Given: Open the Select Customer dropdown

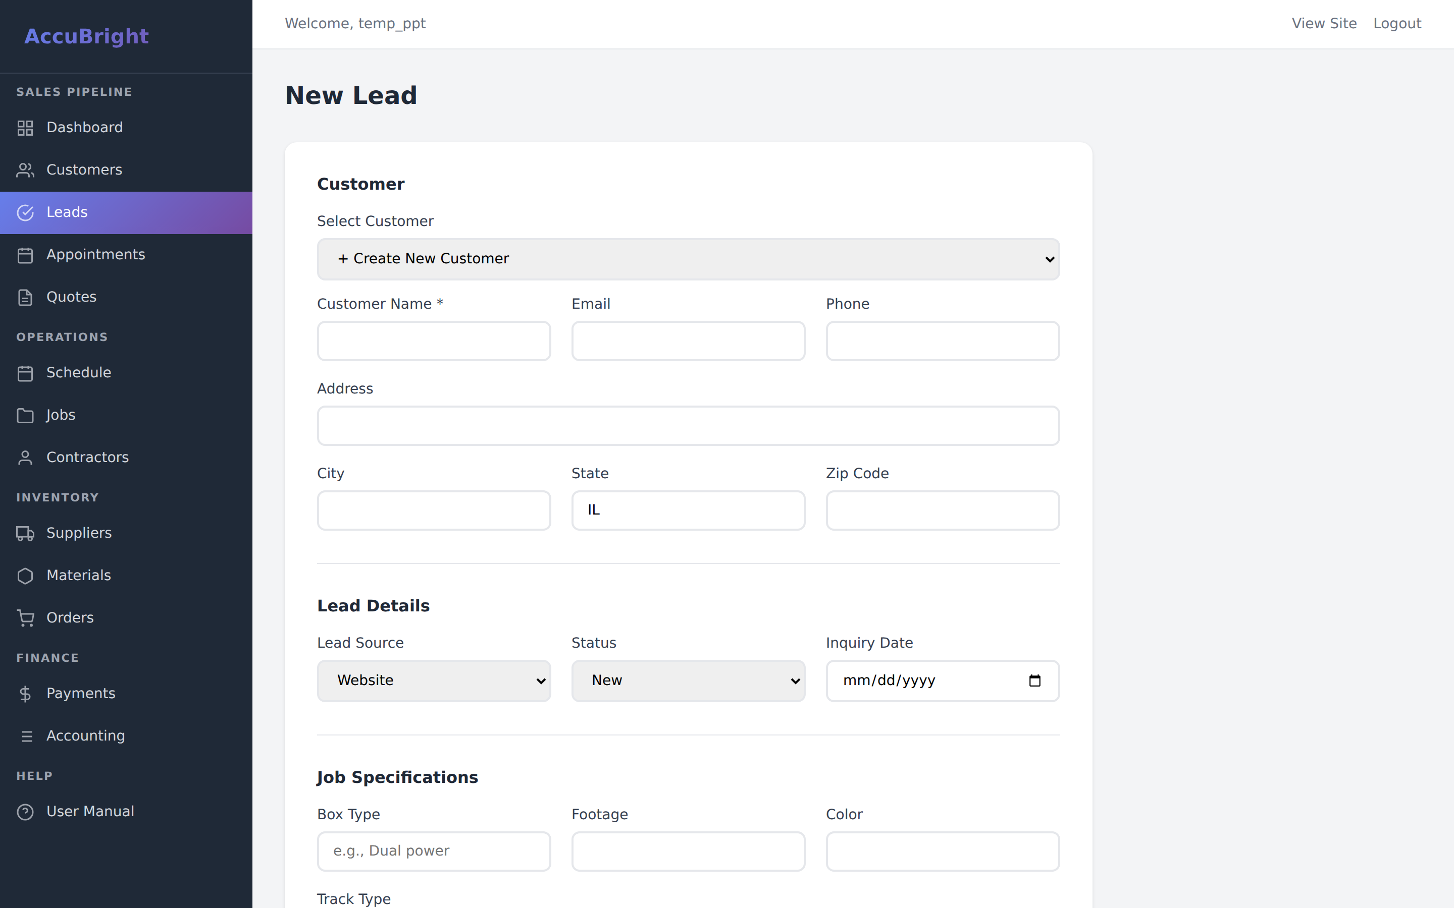Looking at the screenshot, I should tap(688, 259).
